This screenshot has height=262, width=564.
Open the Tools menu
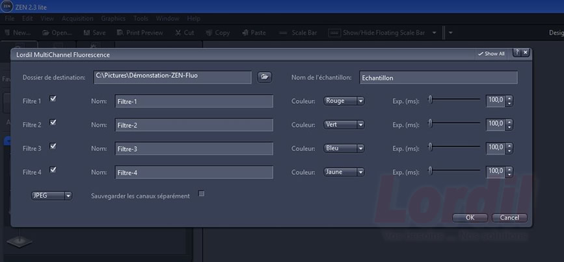(141, 18)
